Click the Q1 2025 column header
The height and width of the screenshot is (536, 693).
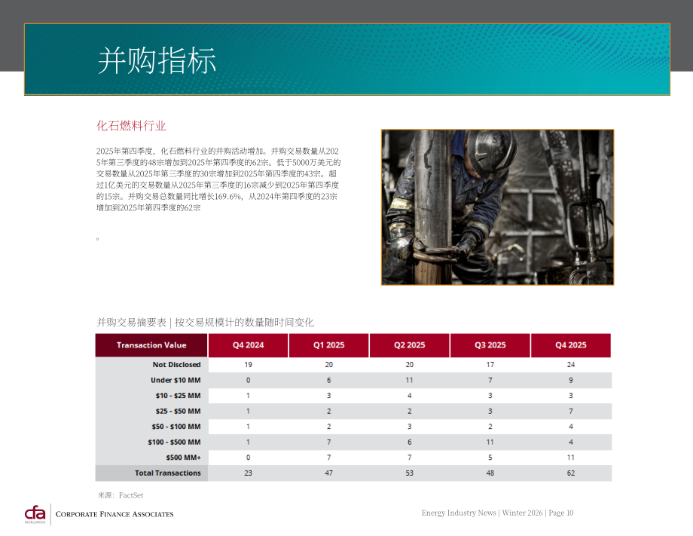click(x=329, y=345)
